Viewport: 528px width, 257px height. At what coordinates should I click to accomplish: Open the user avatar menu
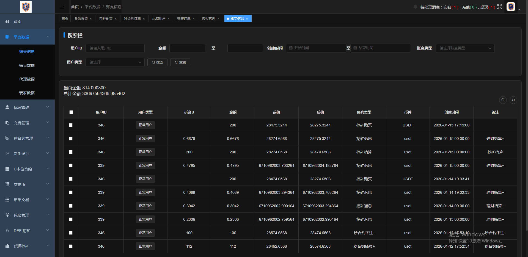click(511, 7)
